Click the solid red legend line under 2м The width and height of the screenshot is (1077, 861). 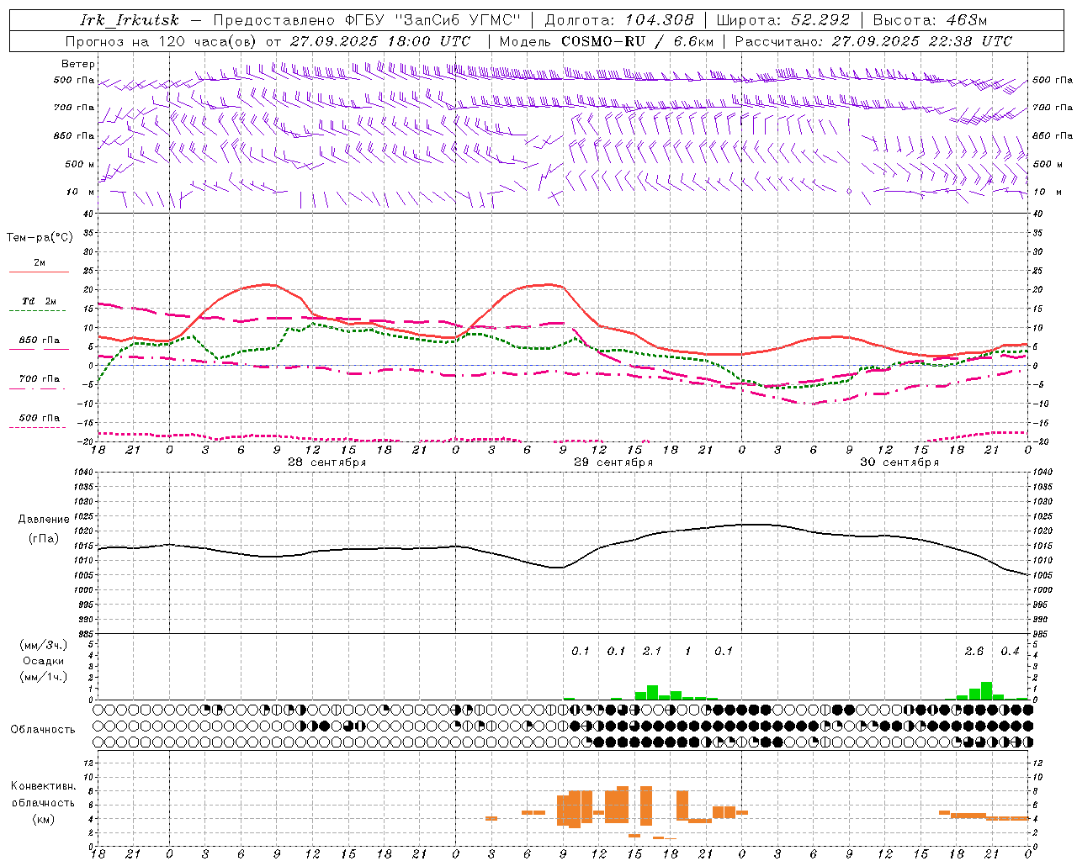(39, 272)
